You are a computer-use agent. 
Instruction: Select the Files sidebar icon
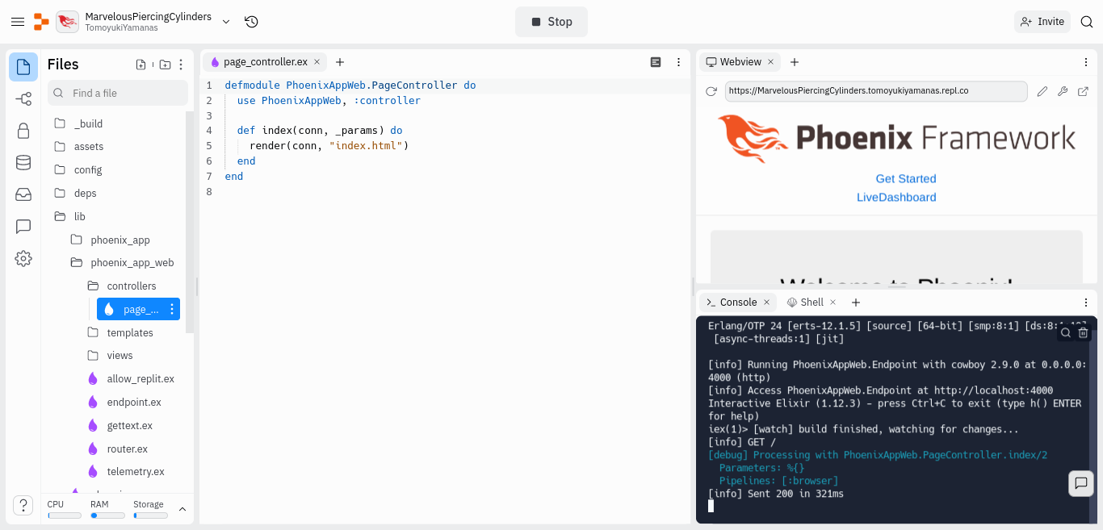click(x=23, y=67)
